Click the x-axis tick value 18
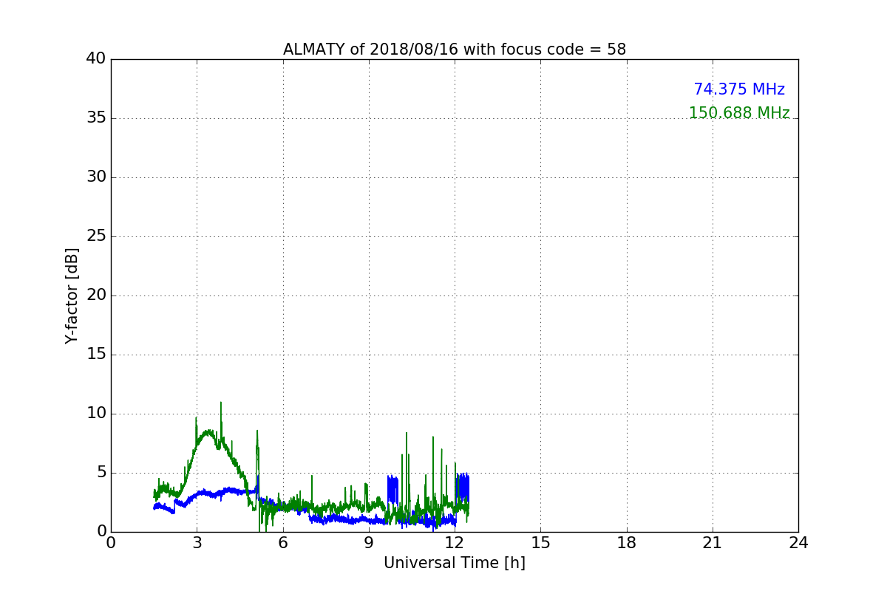The image size is (887, 591). (x=627, y=543)
